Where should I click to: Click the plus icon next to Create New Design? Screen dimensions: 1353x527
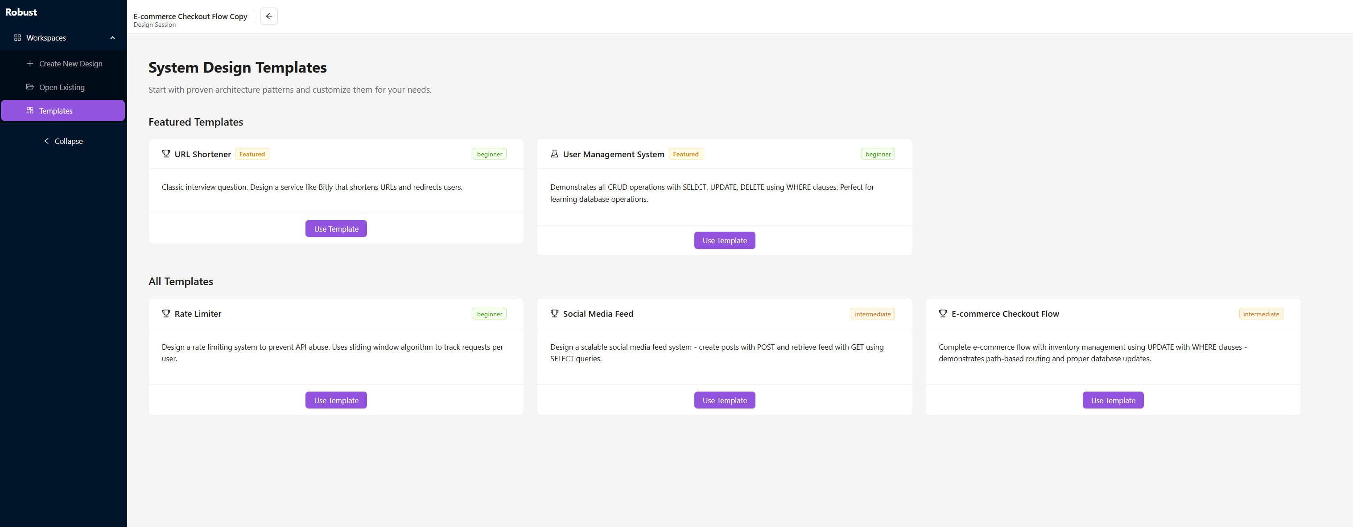[30, 63]
